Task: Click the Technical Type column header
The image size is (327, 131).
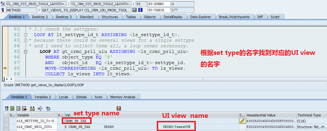Action: (x=312, y=115)
